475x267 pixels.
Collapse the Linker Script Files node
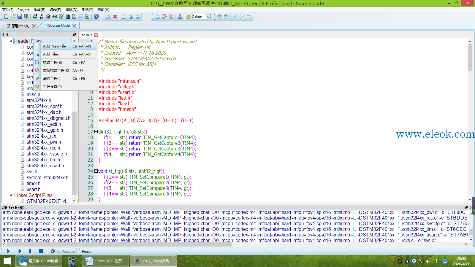click(11, 195)
